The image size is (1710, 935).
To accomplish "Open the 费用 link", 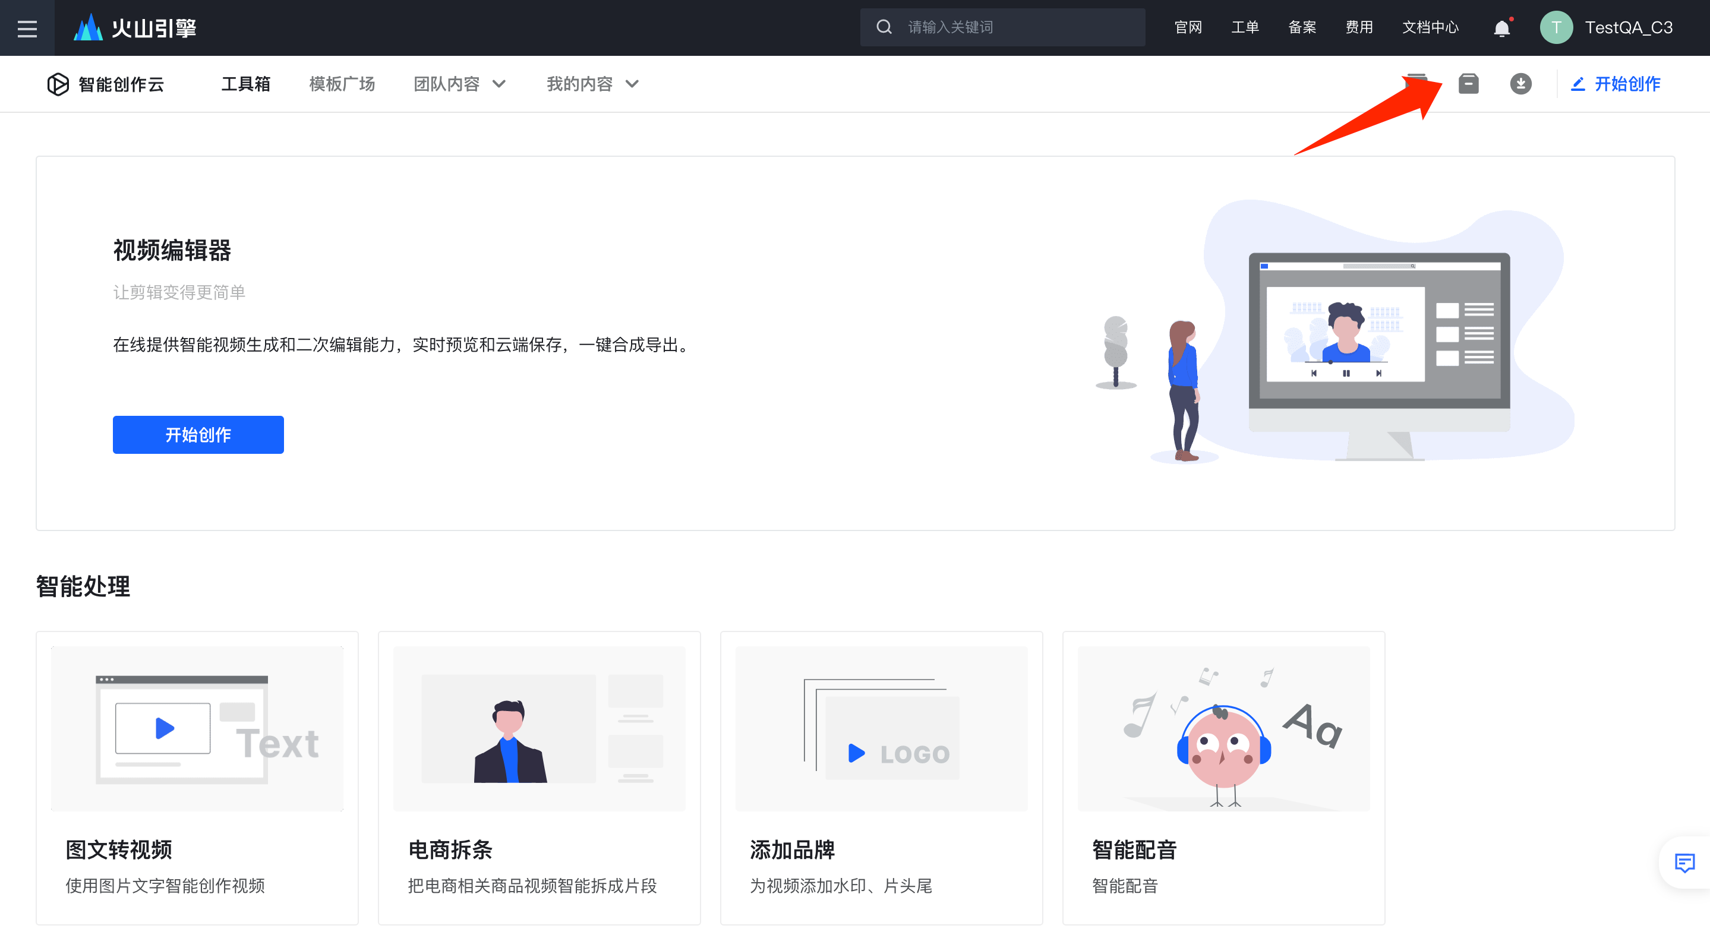I will 1359,28.
